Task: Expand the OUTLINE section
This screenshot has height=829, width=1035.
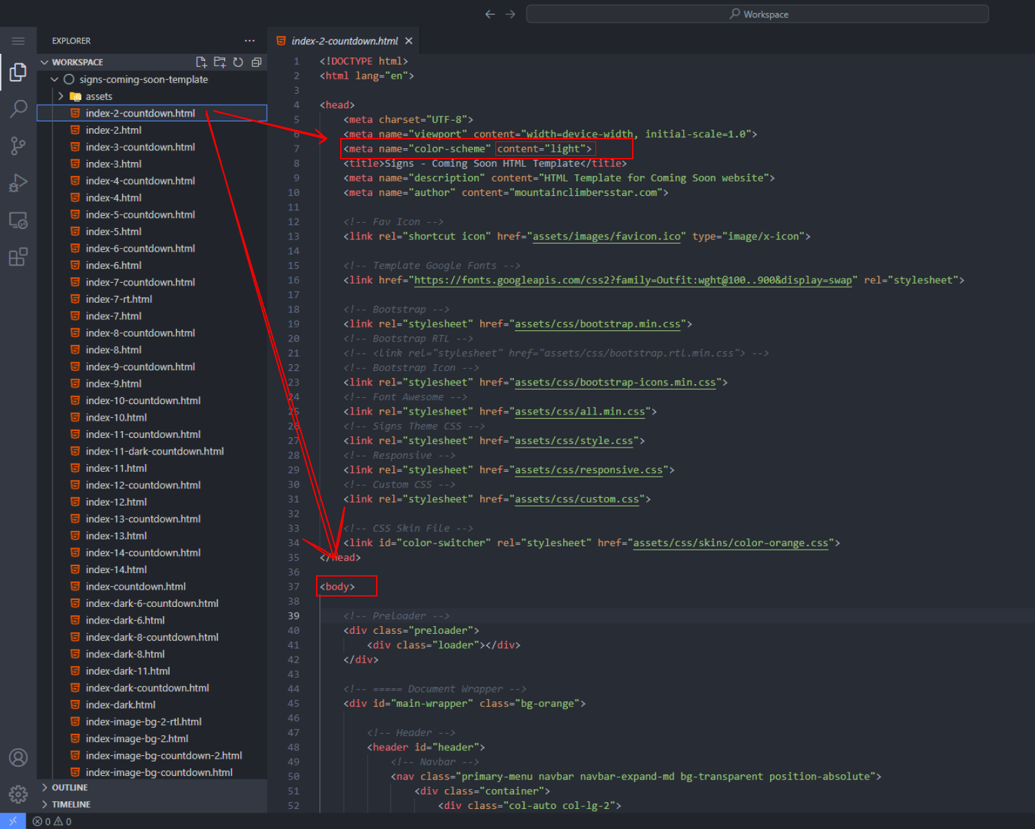Action: 70,788
